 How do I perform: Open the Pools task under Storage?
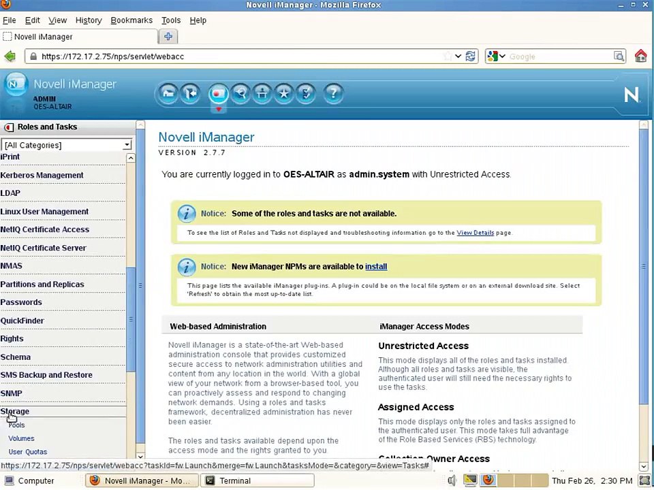click(x=16, y=425)
